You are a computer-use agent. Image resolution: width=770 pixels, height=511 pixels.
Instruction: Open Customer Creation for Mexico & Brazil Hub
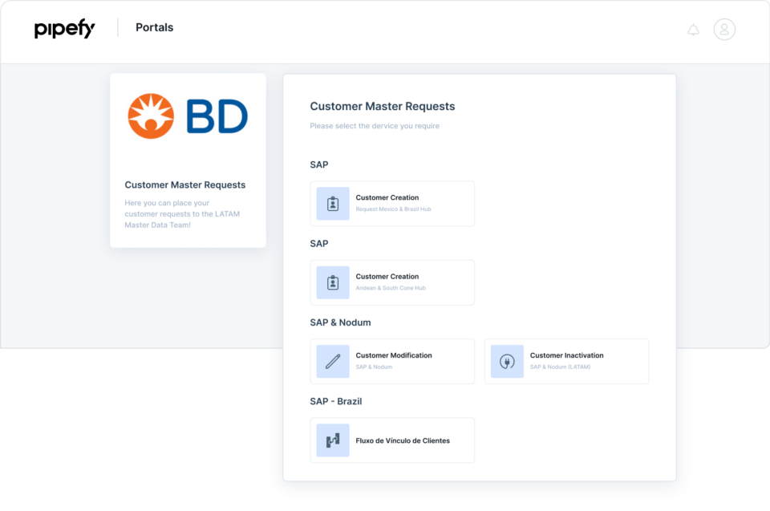click(392, 203)
